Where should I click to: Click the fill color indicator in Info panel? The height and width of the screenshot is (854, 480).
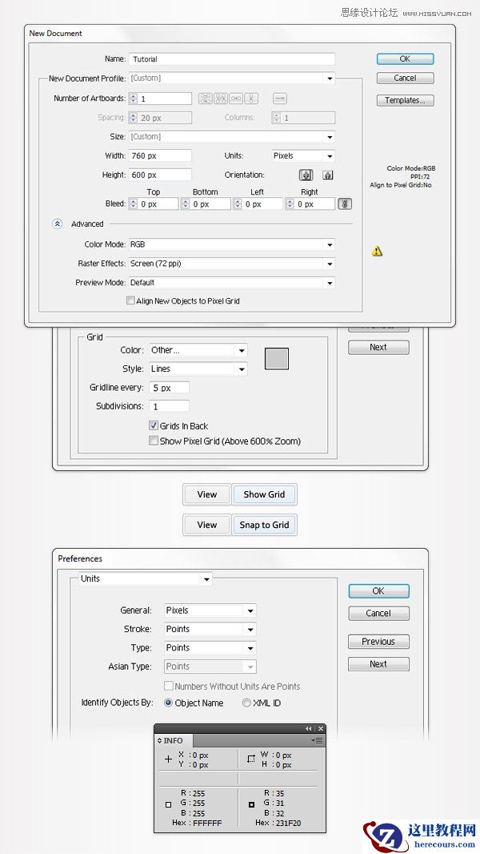point(168,804)
